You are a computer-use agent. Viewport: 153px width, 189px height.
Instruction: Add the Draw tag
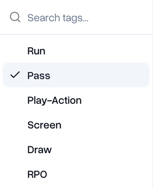[x=76, y=150]
